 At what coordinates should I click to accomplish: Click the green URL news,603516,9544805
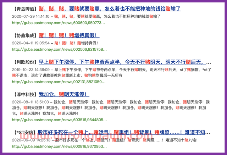pos(59,120)
